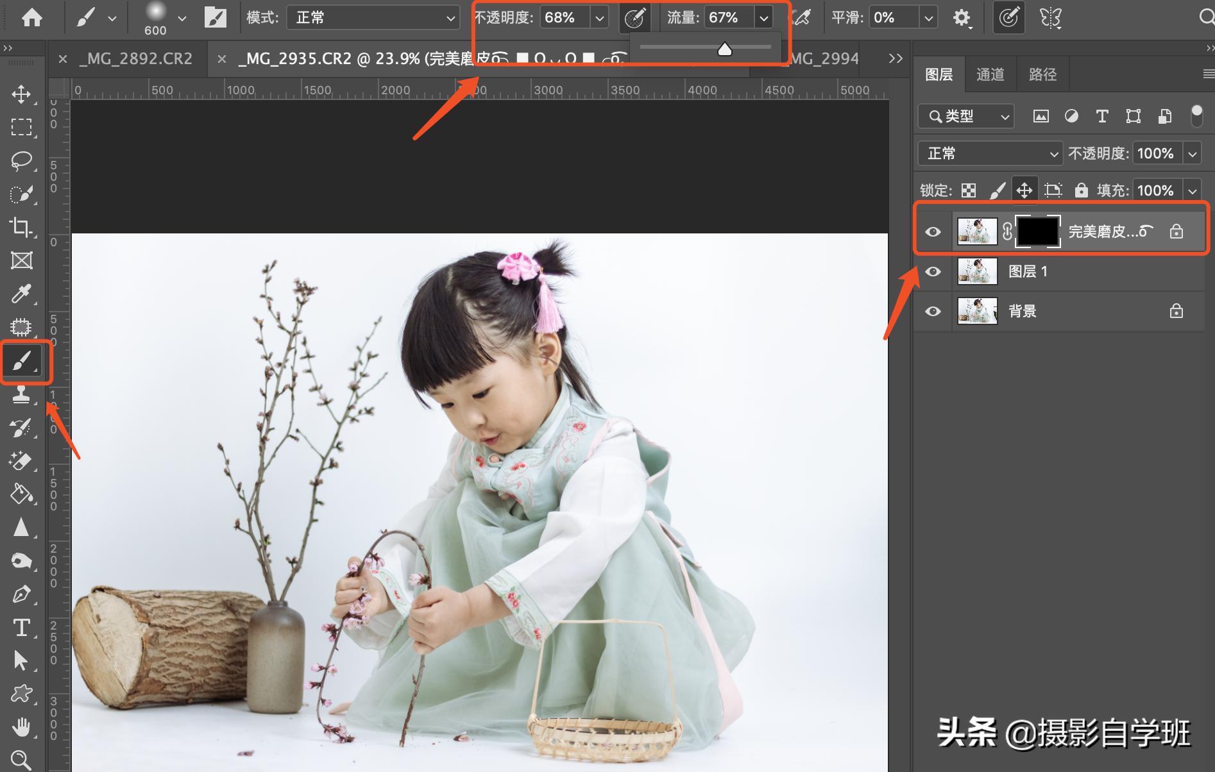
Task: Click the 完美磨皮 layer mask thumbnail
Action: pos(1039,231)
